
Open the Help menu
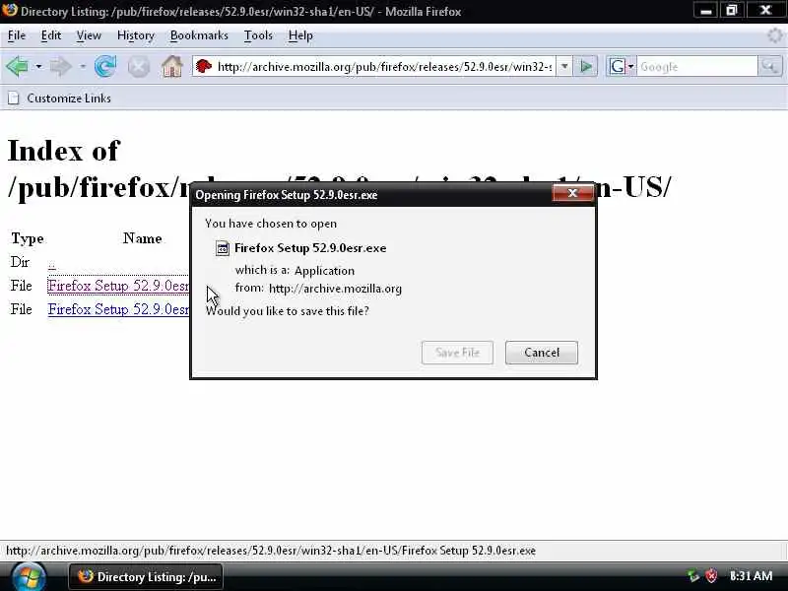pos(300,35)
